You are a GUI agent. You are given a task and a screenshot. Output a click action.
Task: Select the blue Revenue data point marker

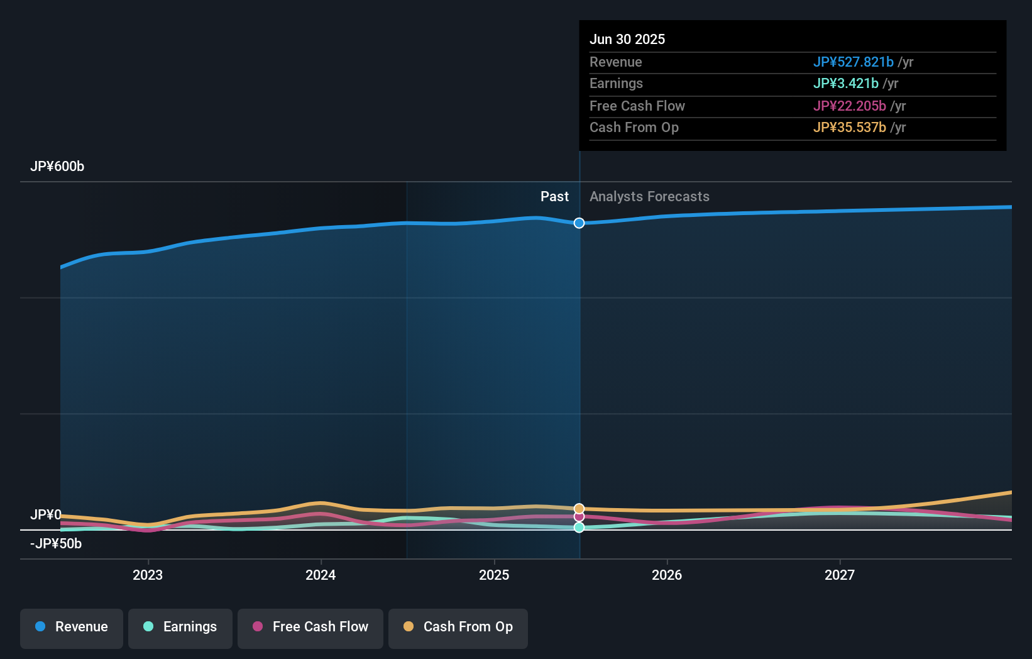[x=579, y=223]
